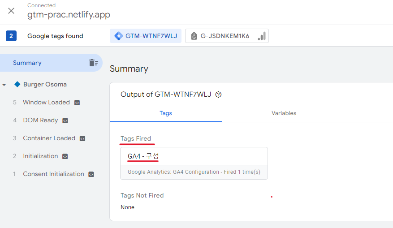Select the Burger Osoma page entry
The height and width of the screenshot is (228, 393).
[x=45, y=84]
